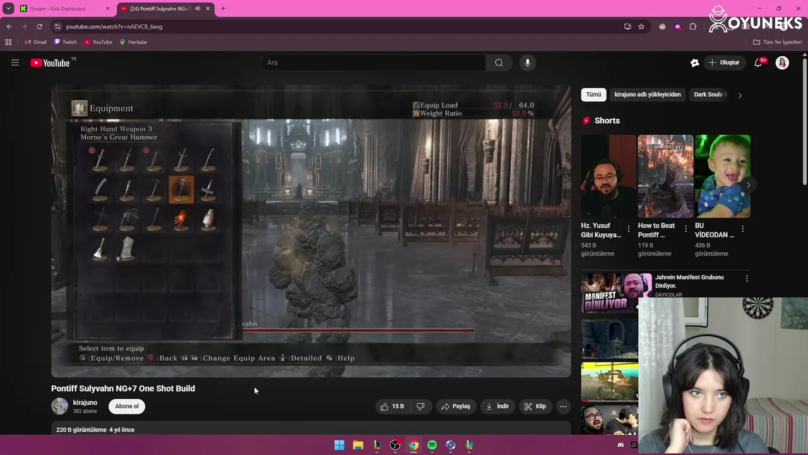Open a new browser tab
Screen dimensions: 808x455
(x=222, y=9)
